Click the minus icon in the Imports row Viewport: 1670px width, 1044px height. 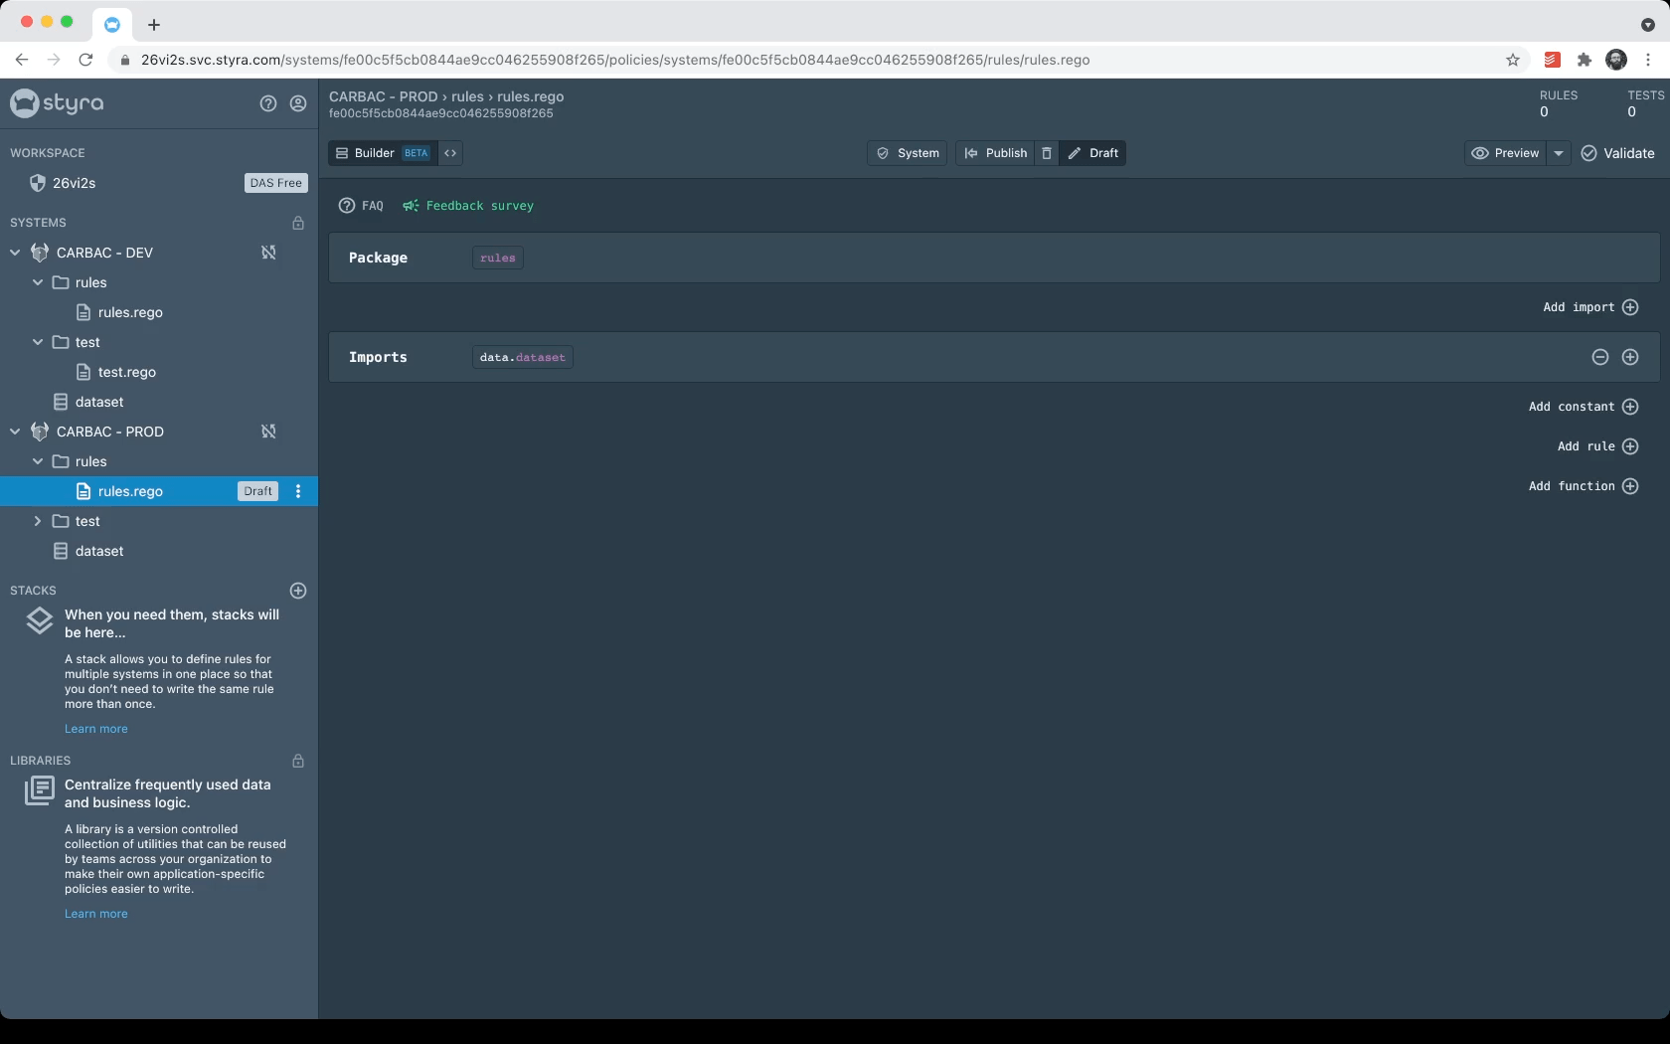[1600, 357]
